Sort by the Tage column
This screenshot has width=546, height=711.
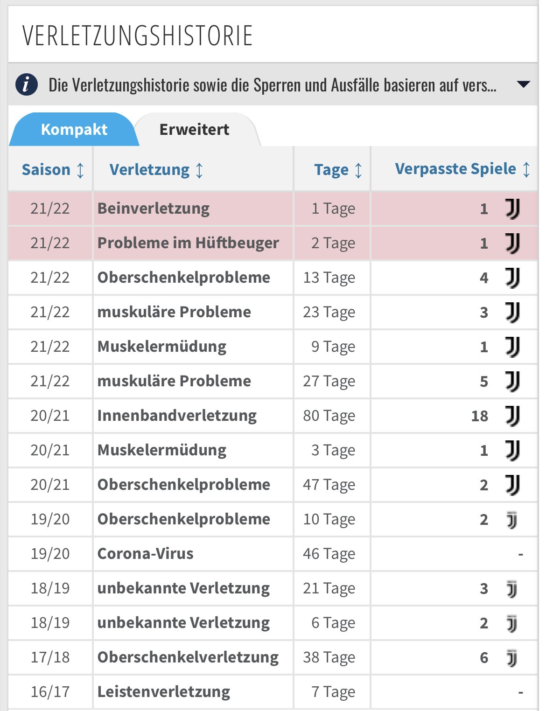(338, 169)
